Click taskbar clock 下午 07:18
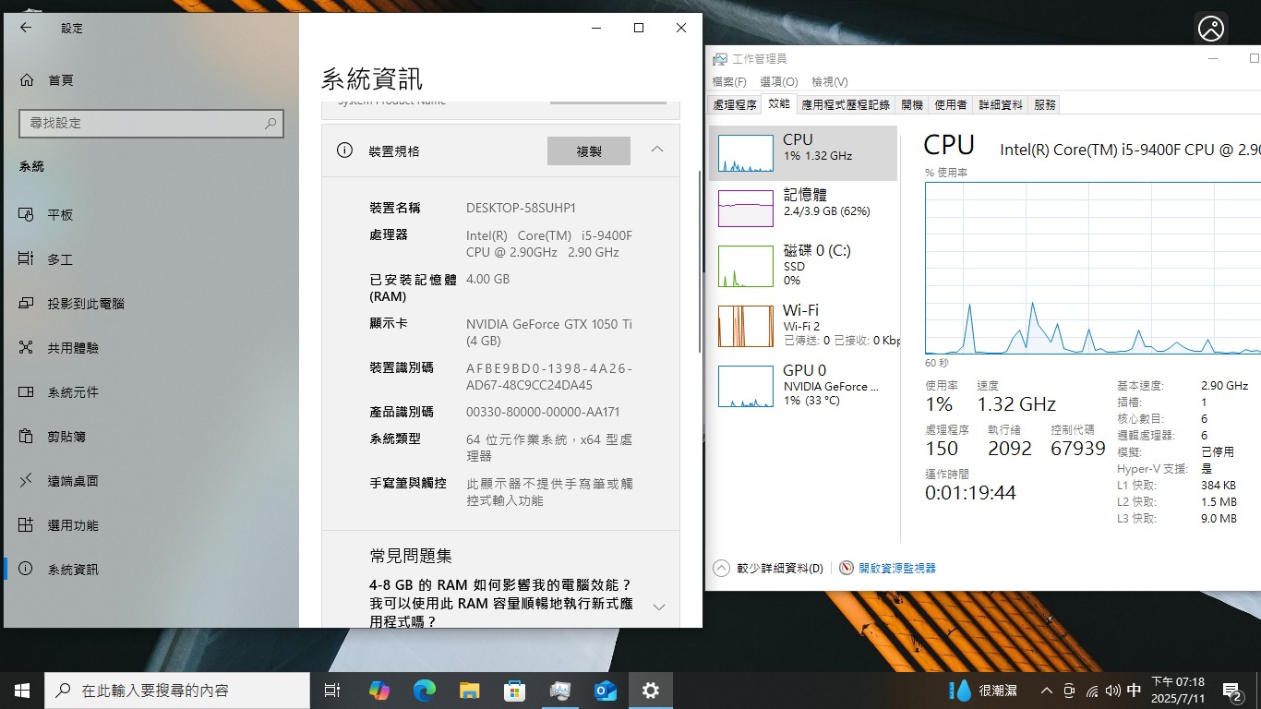 coord(1177,691)
